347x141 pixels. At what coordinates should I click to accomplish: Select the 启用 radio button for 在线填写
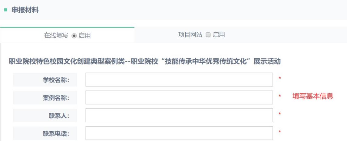point(74,35)
